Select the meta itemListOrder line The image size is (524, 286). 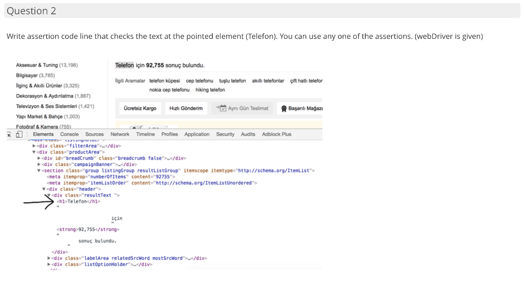(x=151, y=183)
